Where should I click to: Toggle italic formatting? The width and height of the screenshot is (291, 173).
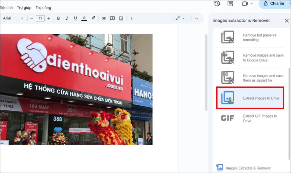pos(67,18)
